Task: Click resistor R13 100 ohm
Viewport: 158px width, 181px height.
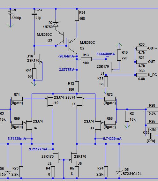Action: 86,59
